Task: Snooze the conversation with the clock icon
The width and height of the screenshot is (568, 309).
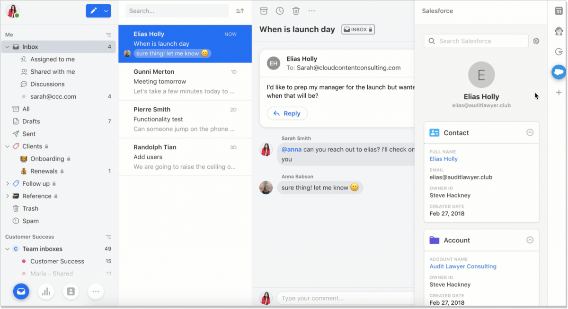Action: [280, 10]
